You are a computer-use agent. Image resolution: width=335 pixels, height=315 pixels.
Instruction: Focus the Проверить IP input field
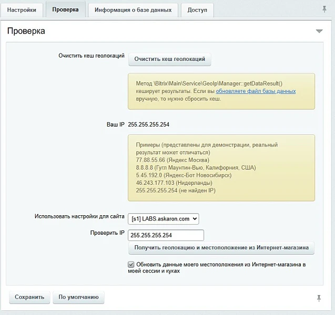pyautogui.click(x=166, y=235)
